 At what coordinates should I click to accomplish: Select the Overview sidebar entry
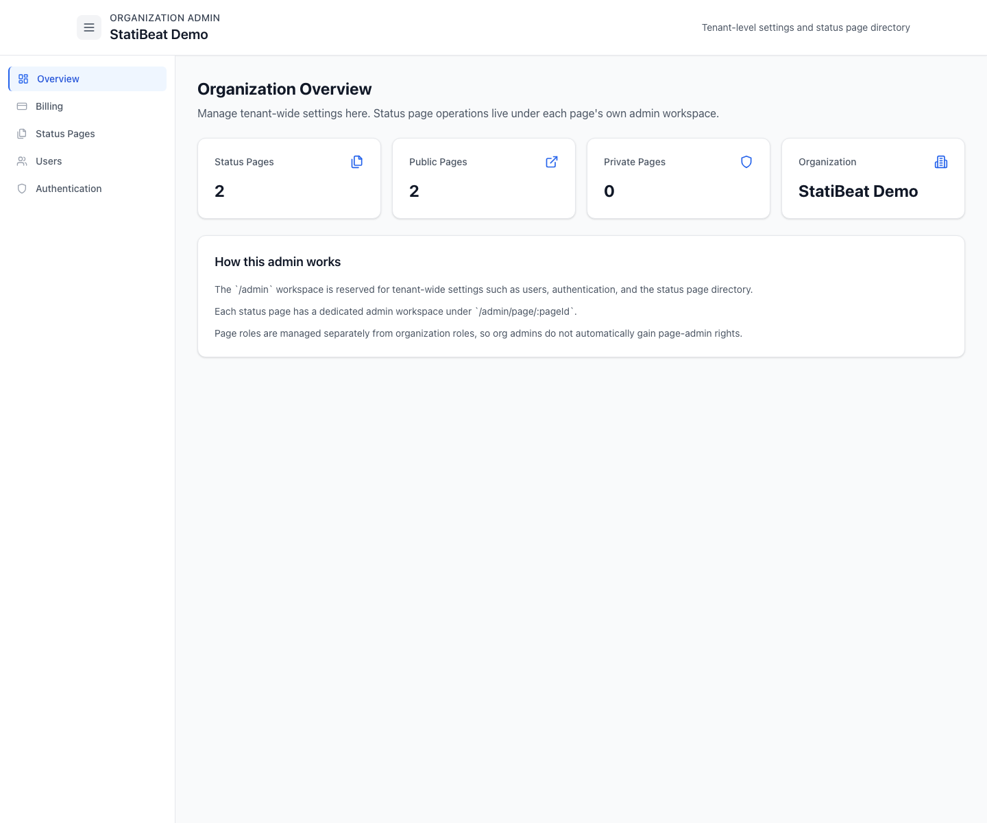[58, 78]
